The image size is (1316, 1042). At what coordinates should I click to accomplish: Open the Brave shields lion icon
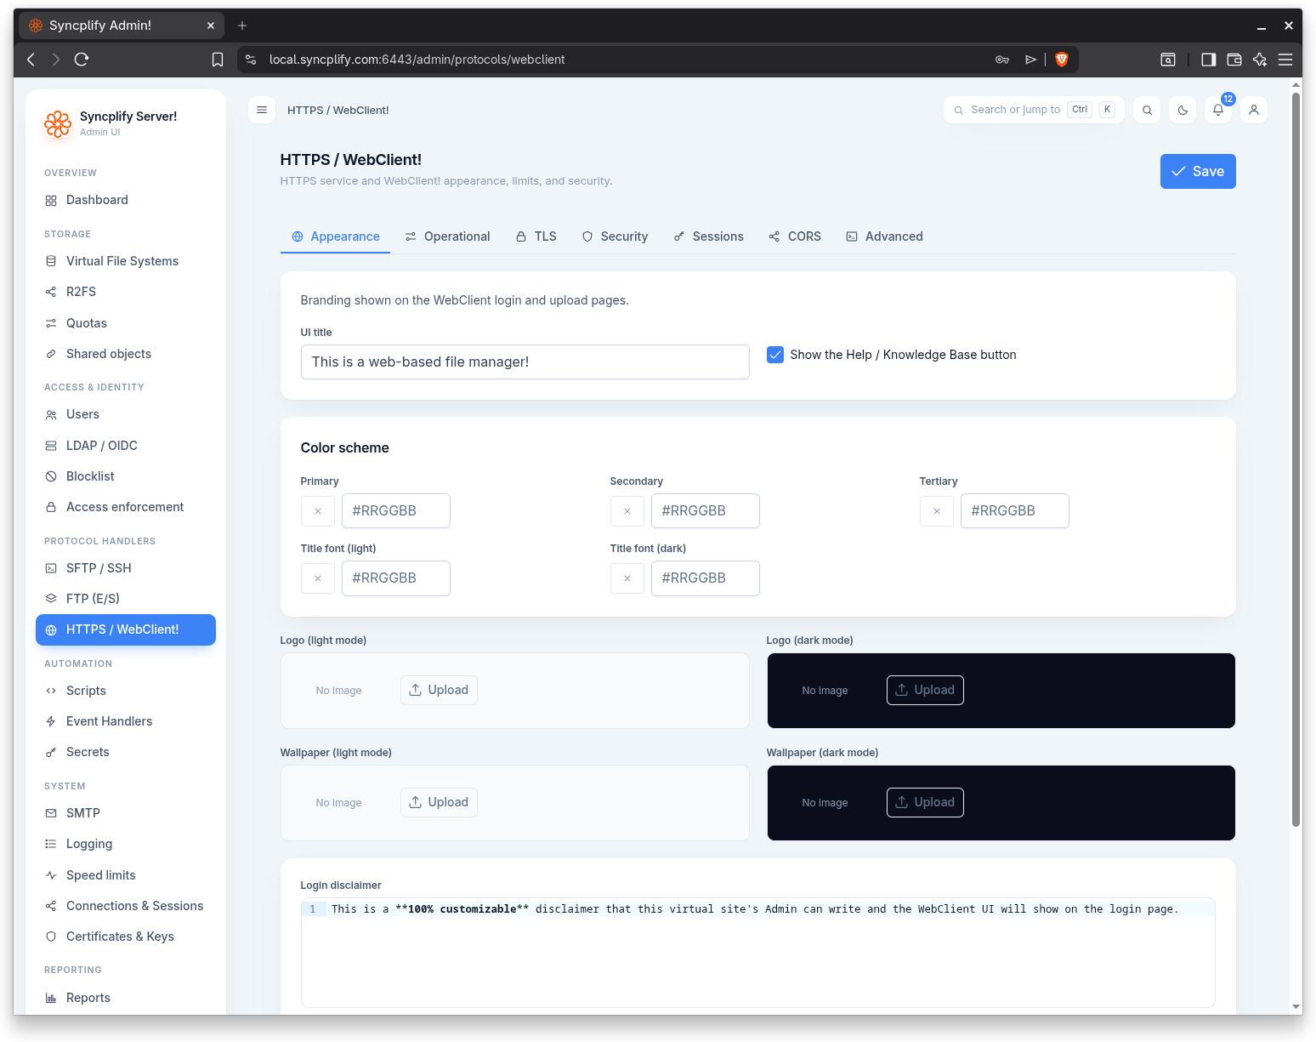coord(1061,60)
